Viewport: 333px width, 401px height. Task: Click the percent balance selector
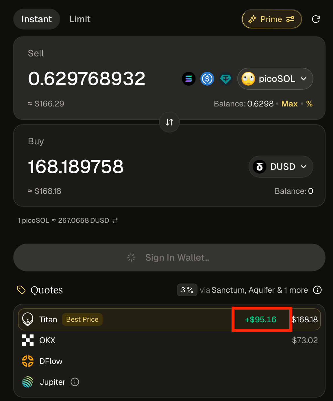click(309, 104)
